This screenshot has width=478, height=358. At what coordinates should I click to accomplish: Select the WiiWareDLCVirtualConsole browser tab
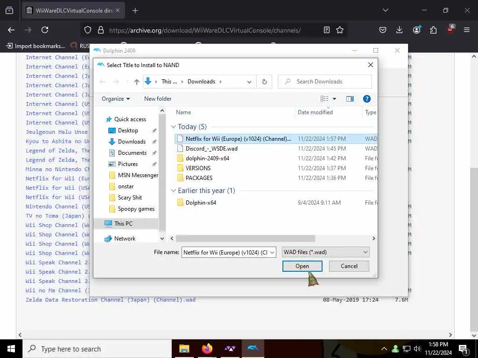(73, 11)
